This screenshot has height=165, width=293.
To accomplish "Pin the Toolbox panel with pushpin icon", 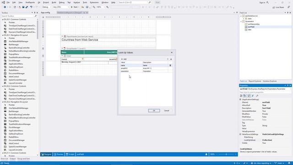I will 35,13.
